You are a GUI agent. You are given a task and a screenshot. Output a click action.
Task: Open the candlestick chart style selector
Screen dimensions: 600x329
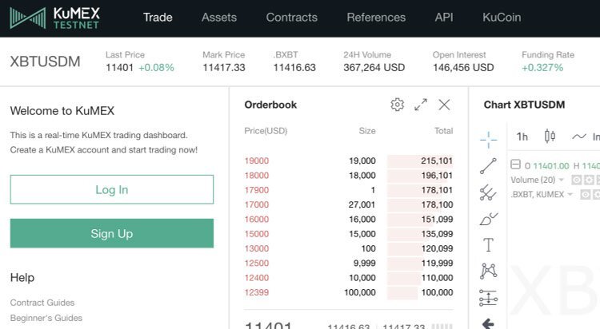[550, 137]
